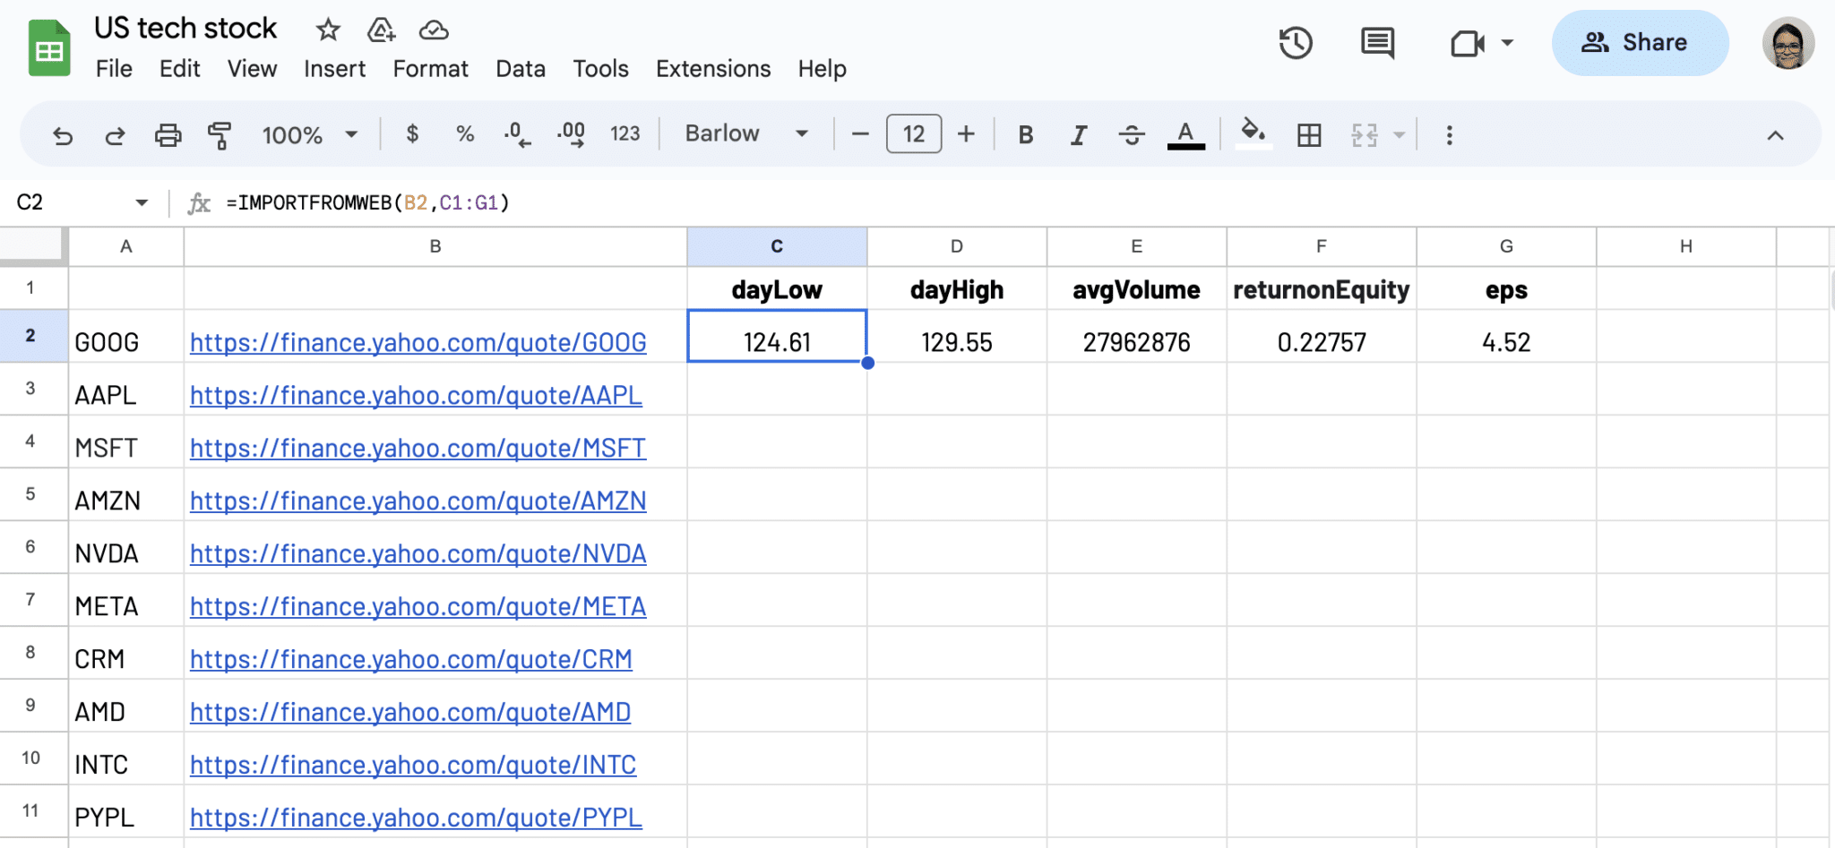Click the Undo icon
Viewport: 1835px width, 848px height.
click(61, 134)
